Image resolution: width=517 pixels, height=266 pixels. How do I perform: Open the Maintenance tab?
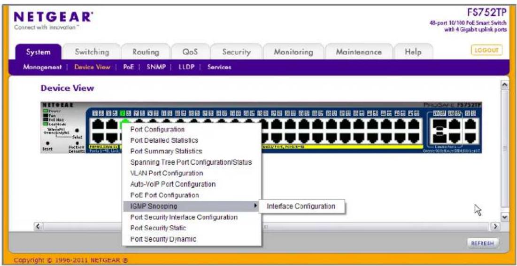(x=359, y=52)
